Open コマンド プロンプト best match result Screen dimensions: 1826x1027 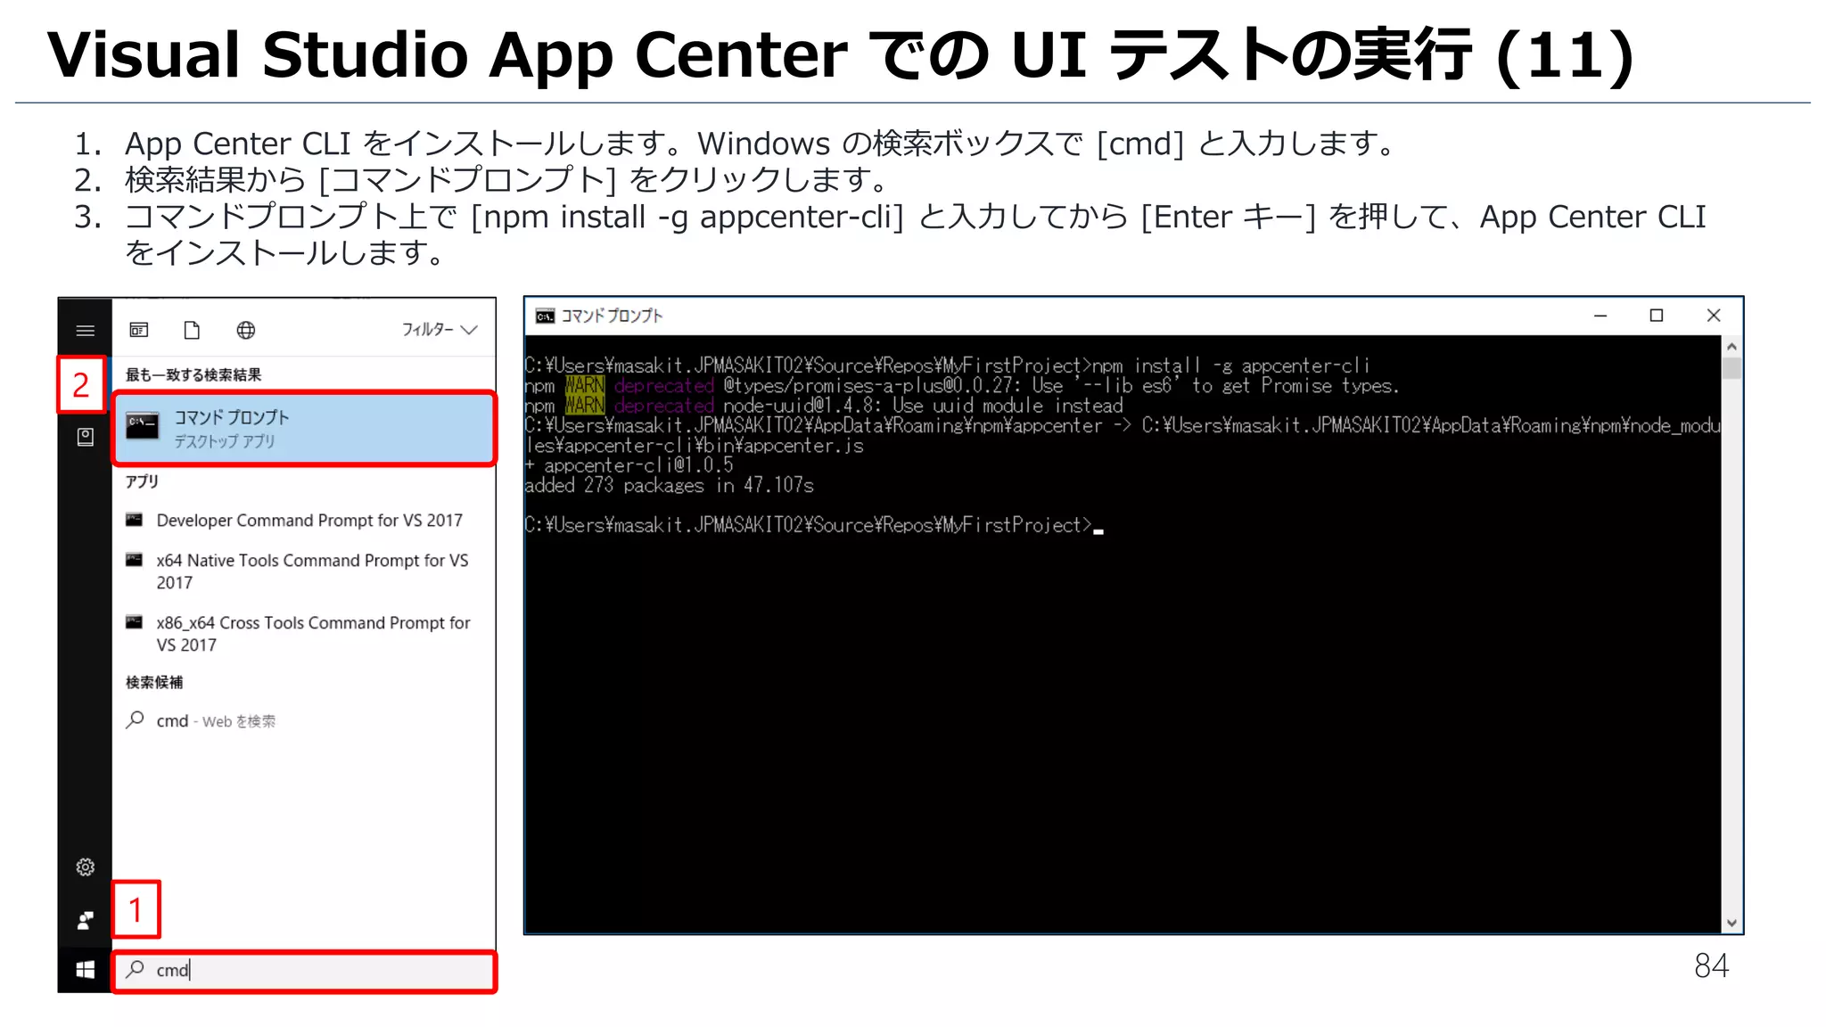pyautogui.click(x=304, y=428)
